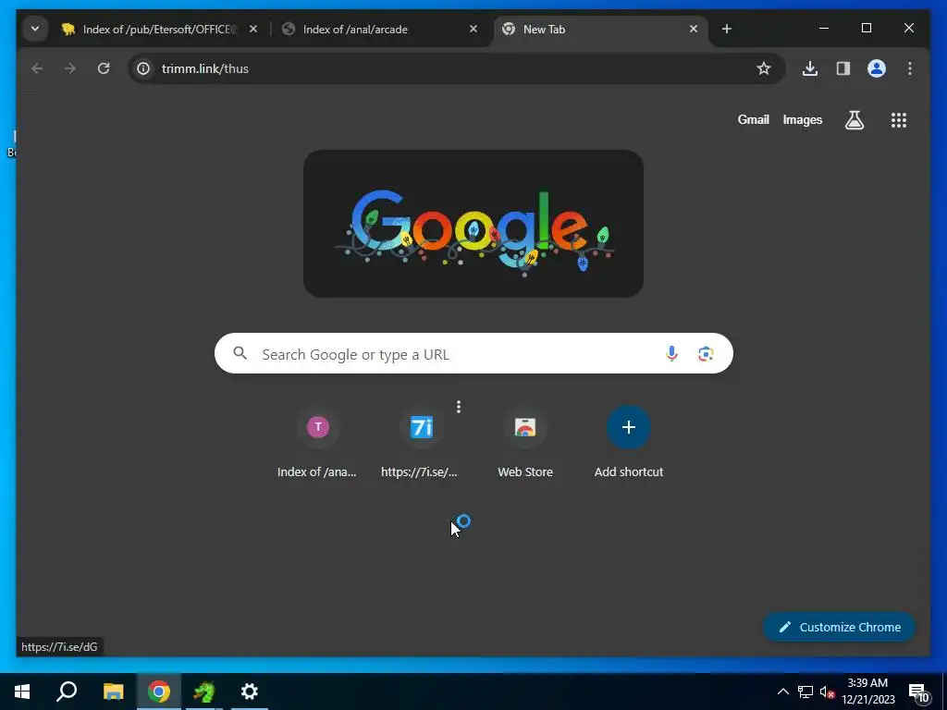
Task: Maximize the Chrome window
Action: click(x=866, y=29)
